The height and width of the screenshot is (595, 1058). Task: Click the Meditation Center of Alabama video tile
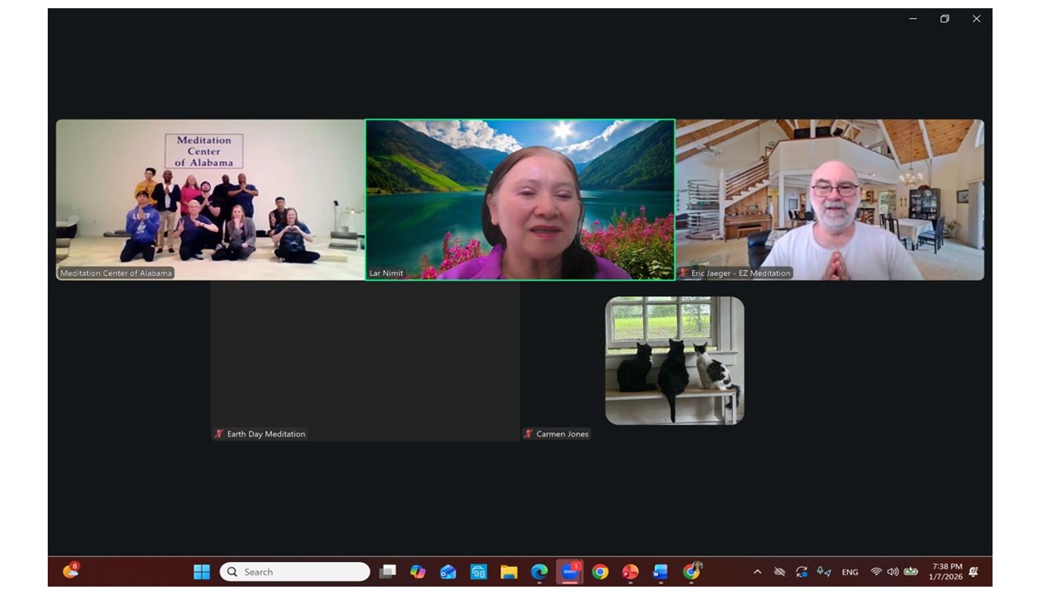(x=210, y=199)
